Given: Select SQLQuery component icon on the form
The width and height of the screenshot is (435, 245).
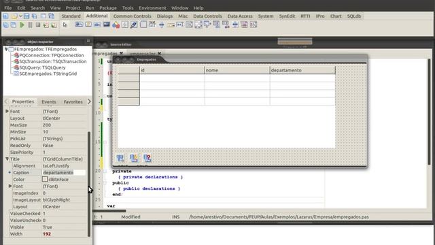Looking at the screenshot, I should point(147,159).
